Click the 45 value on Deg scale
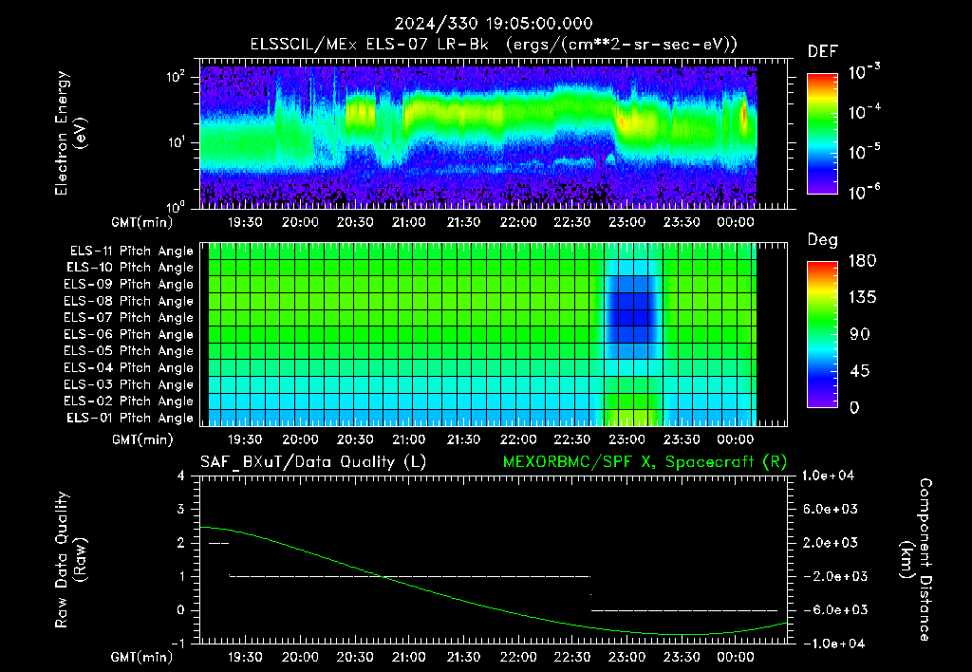 coord(860,371)
